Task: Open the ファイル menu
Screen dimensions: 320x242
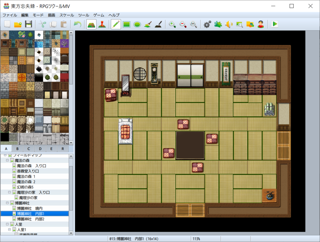Action: 10,15
